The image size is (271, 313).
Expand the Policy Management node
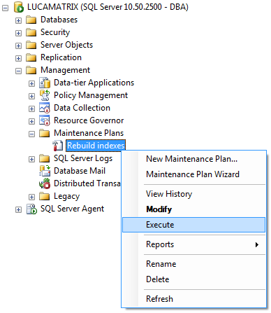31,96
